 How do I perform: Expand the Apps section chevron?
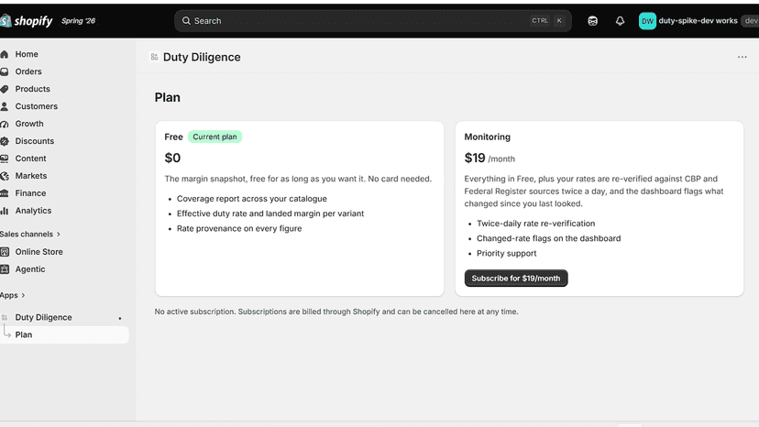click(x=23, y=295)
